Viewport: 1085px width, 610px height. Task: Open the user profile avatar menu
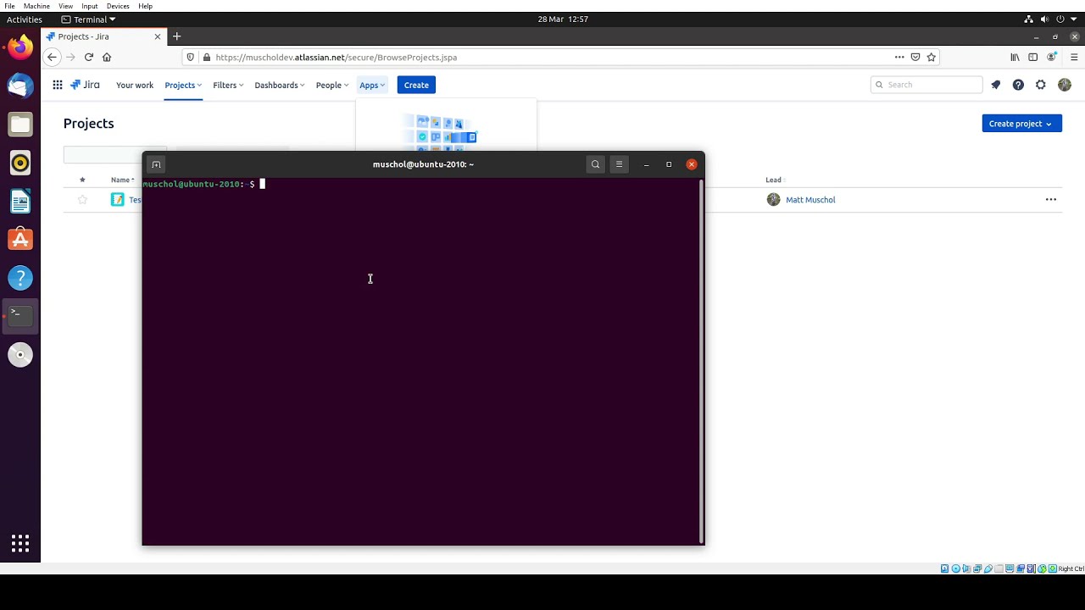pyautogui.click(x=1065, y=85)
